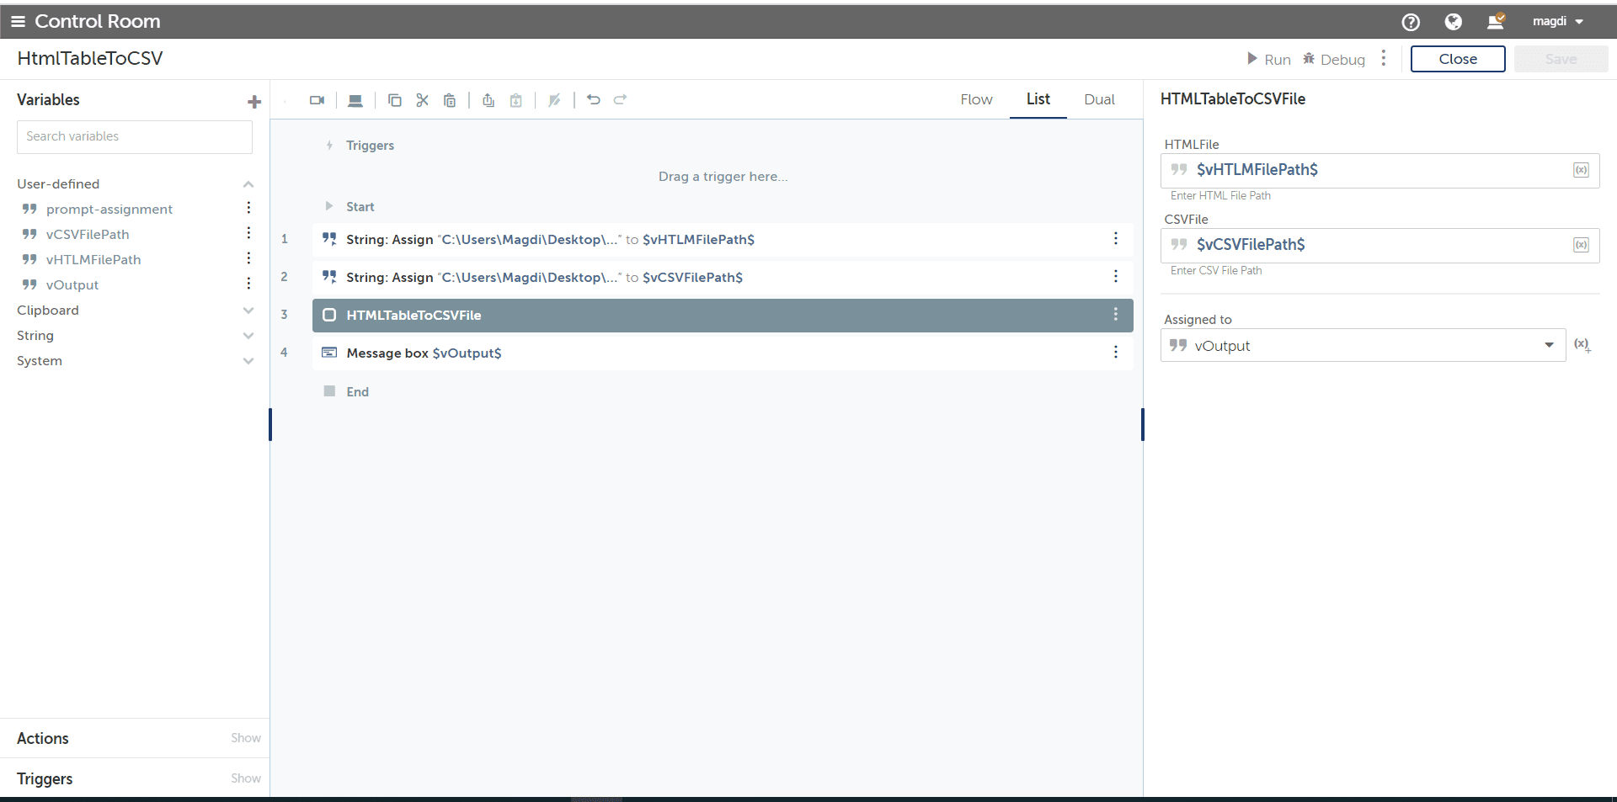Focus the Search variables field
1617x802 pixels.
tap(135, 136)
